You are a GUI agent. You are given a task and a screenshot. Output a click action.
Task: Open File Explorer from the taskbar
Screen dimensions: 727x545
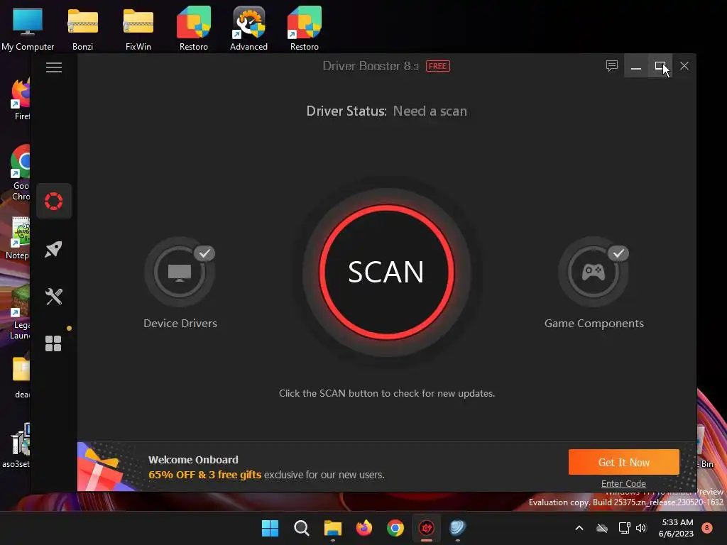pyautogui.click(x=333, y=528)
